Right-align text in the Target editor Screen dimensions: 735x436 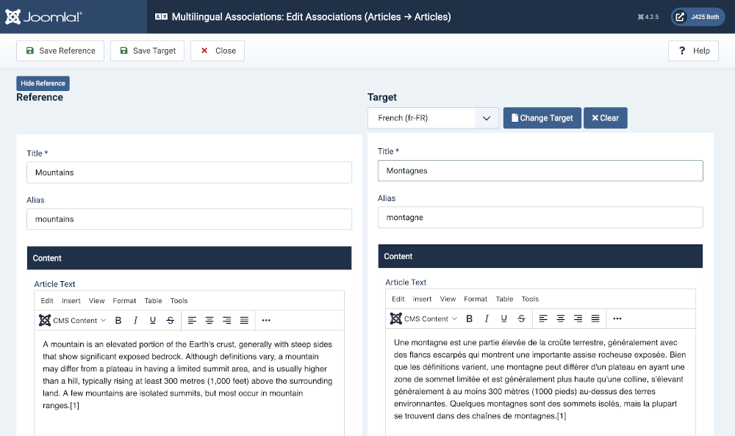579,319
